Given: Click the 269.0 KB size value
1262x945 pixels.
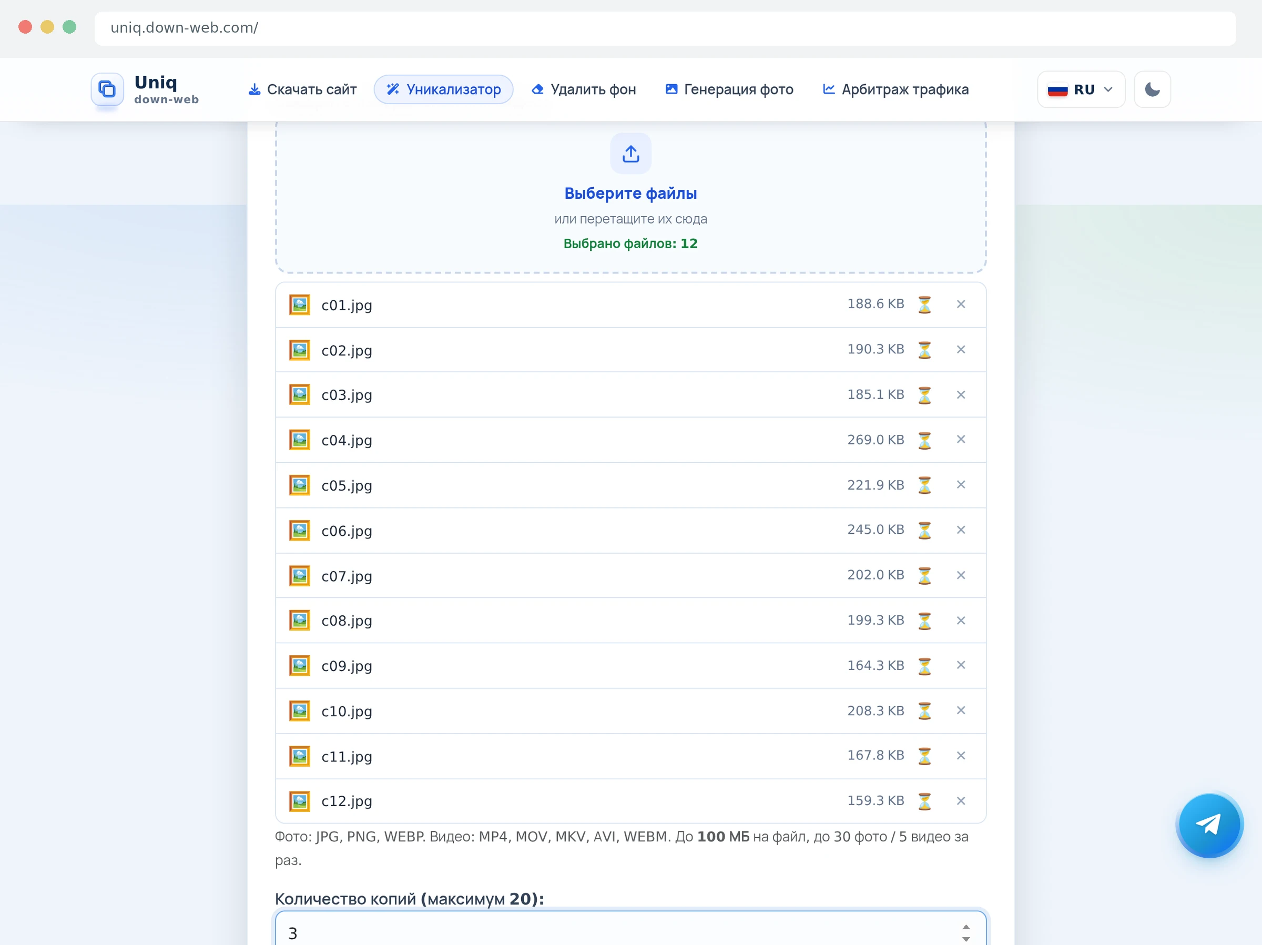Looking at the screenshot, I should [875, 440].
